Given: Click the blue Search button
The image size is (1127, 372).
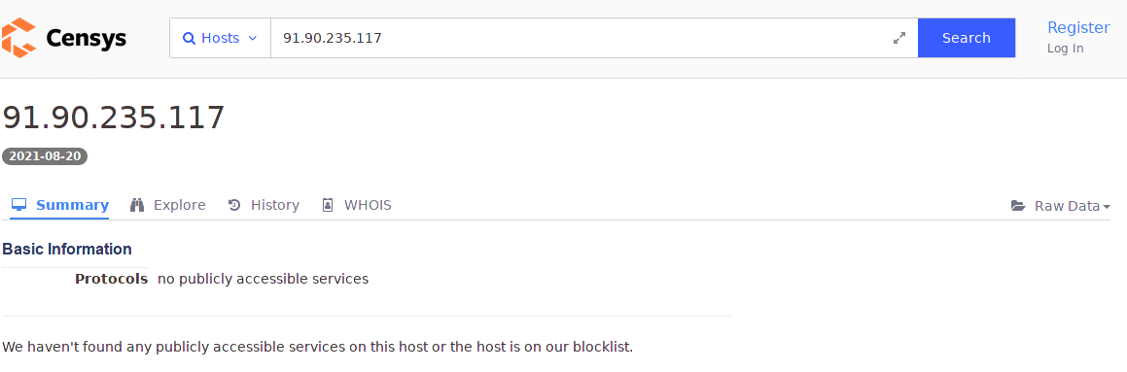Looking at the screenshot, I should point(966,38).
